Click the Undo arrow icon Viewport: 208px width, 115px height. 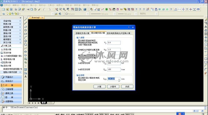click(44, 9)
